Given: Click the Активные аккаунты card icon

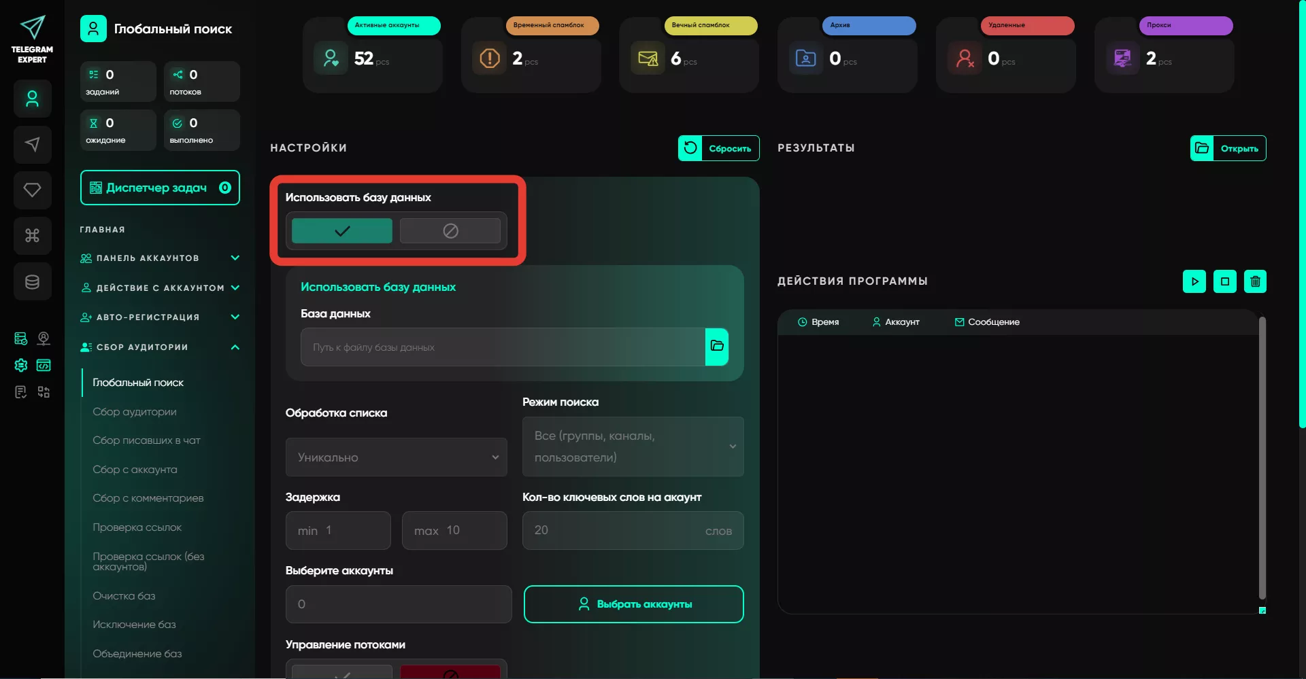Looking at the screenshot, I should point(331,58).
